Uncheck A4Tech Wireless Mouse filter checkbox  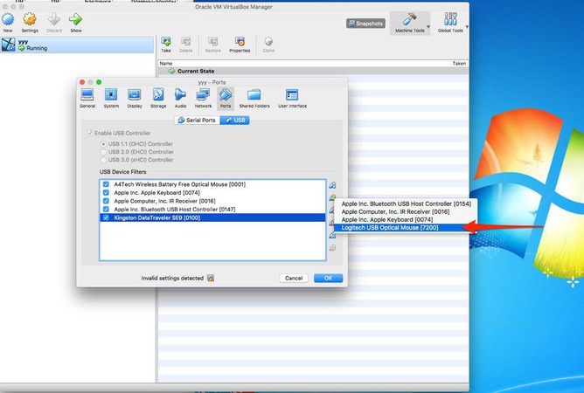tap(106, 184)
